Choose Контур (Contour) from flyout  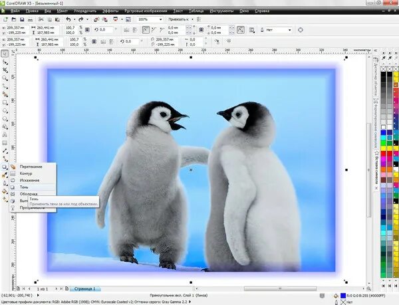33,173
